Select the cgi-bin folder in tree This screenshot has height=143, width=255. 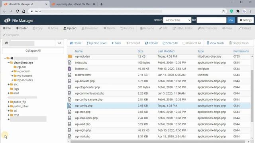coord(22,67)
